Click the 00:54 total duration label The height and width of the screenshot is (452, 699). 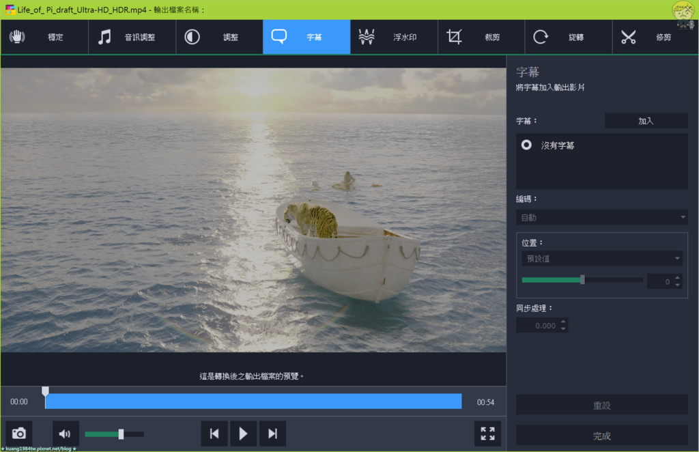(x=485, y=402)
